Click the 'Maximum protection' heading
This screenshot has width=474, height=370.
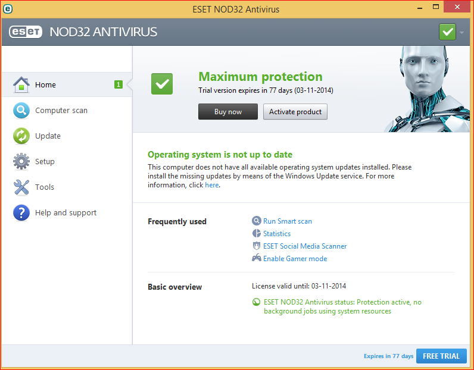pos(260,76)
